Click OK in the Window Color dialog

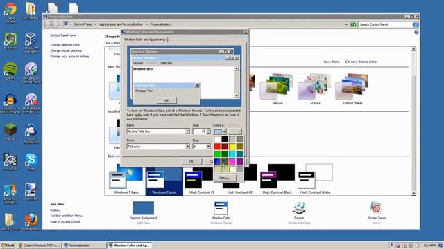tap(191, 161)
